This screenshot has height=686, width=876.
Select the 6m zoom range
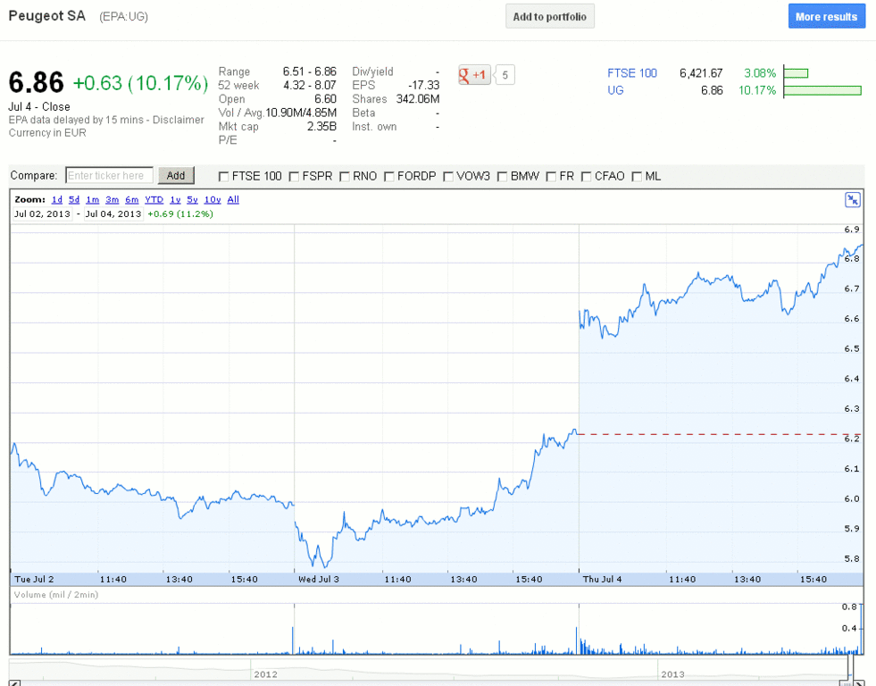pos(132,199)
